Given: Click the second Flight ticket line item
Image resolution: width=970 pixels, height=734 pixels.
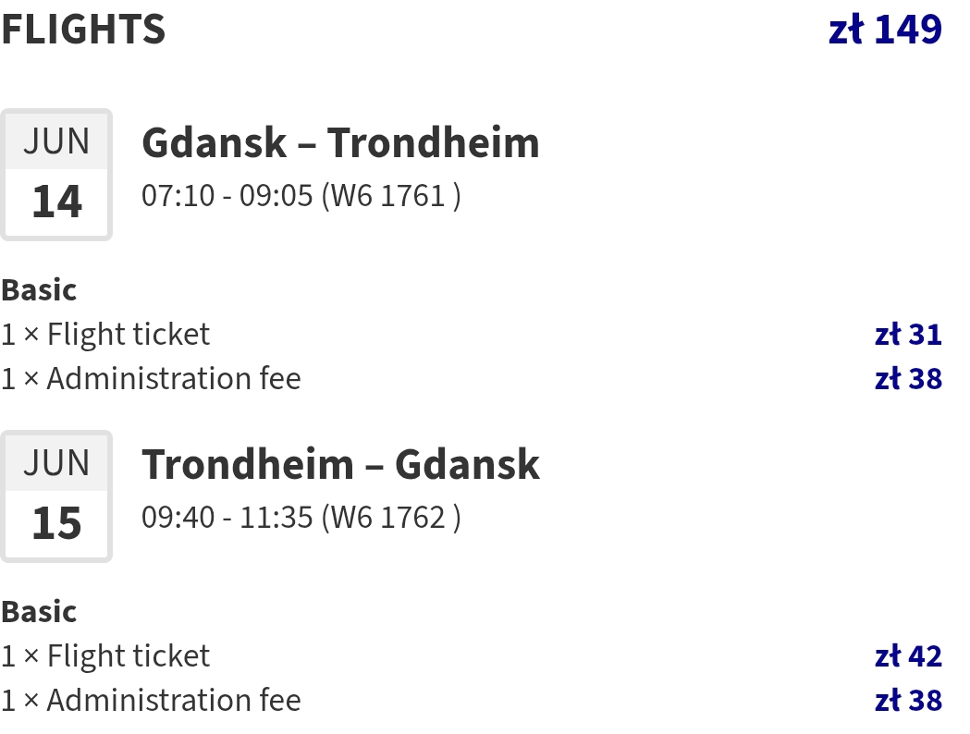Looking at the screenshot, I should tap(105, 655).
